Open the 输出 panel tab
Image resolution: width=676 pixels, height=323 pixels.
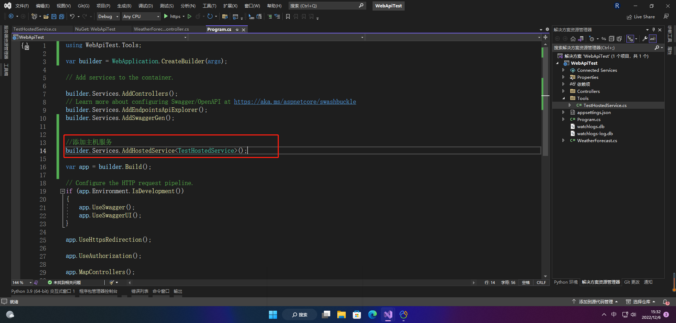(178, 291)
